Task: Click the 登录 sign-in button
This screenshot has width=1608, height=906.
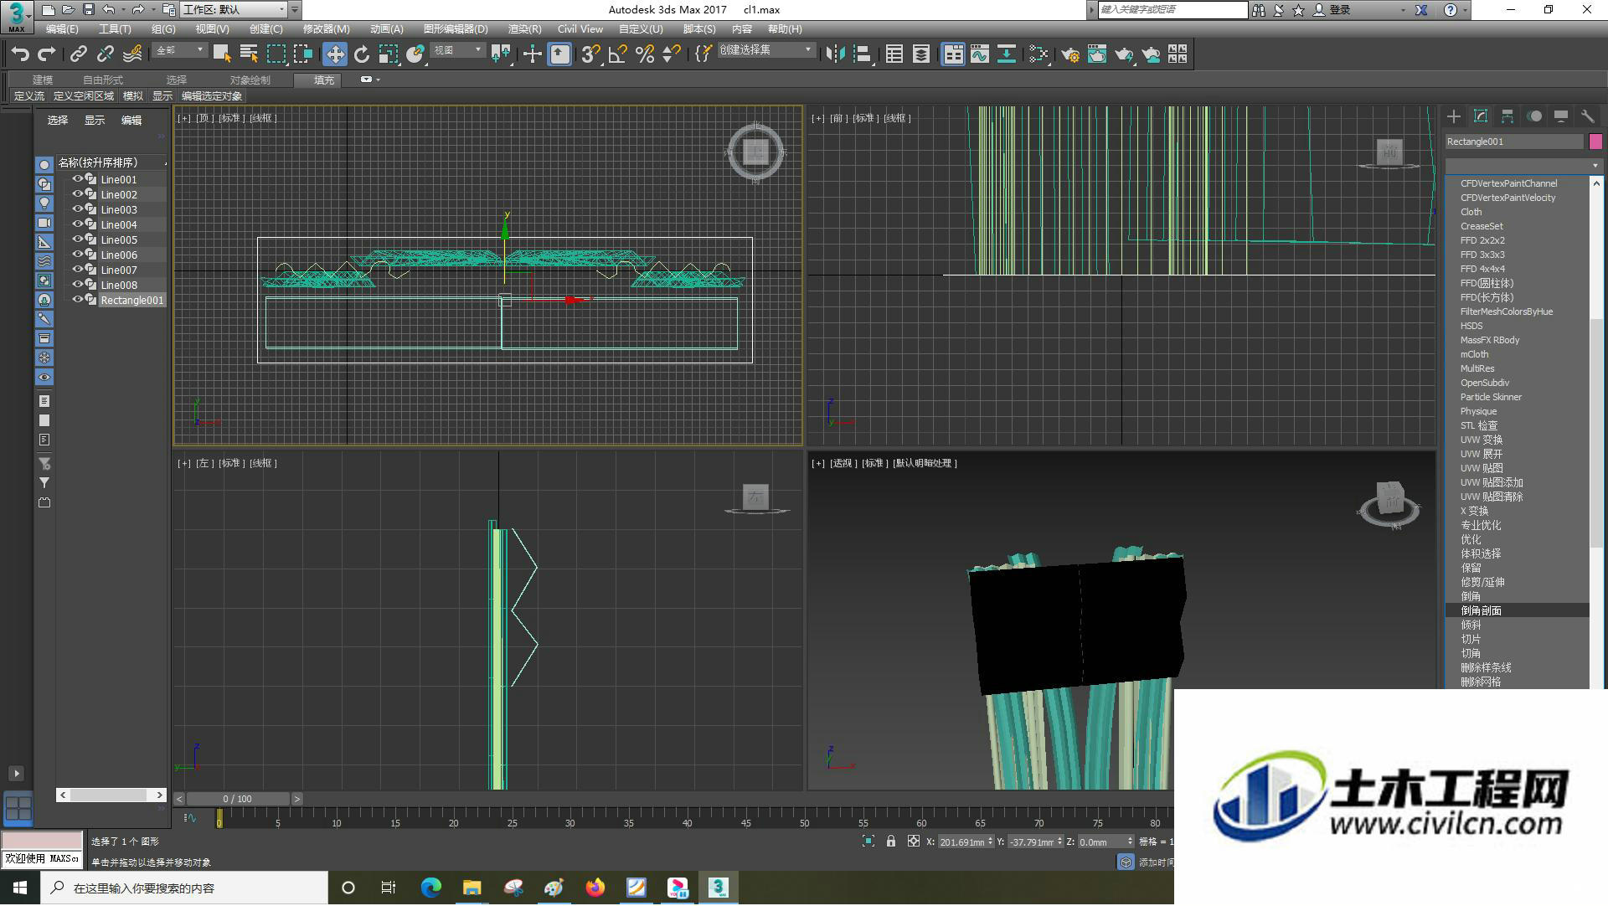Action: pos(1332,10)
